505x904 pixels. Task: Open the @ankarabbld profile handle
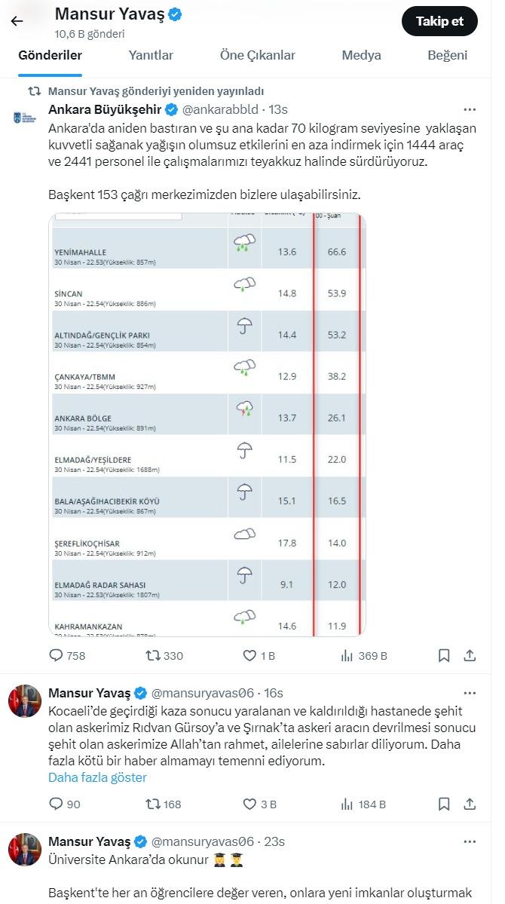(220, 109)
